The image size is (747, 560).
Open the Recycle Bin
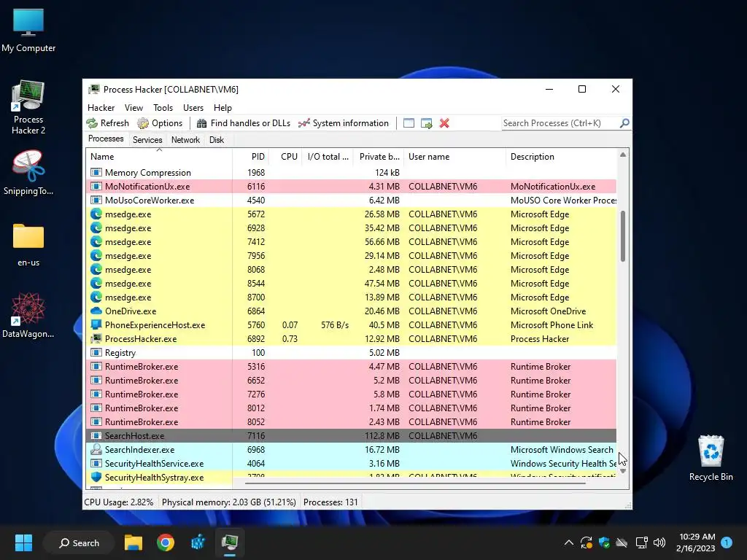(711, 458)
